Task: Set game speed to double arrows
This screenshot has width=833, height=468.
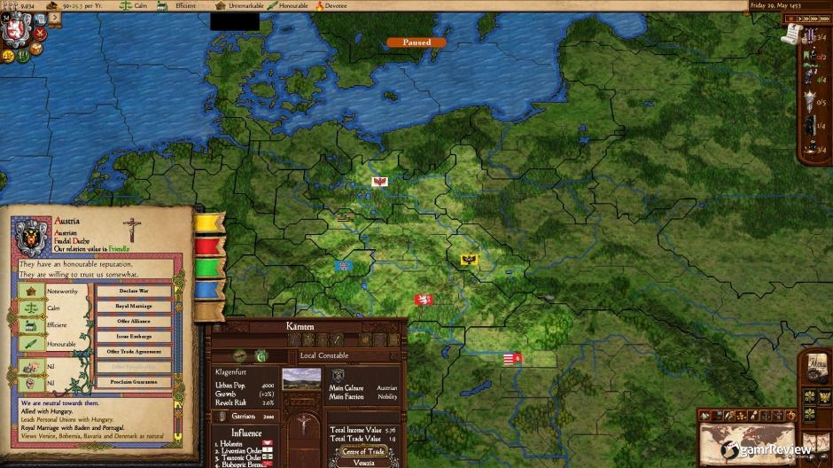Action: tap(806, 19)
